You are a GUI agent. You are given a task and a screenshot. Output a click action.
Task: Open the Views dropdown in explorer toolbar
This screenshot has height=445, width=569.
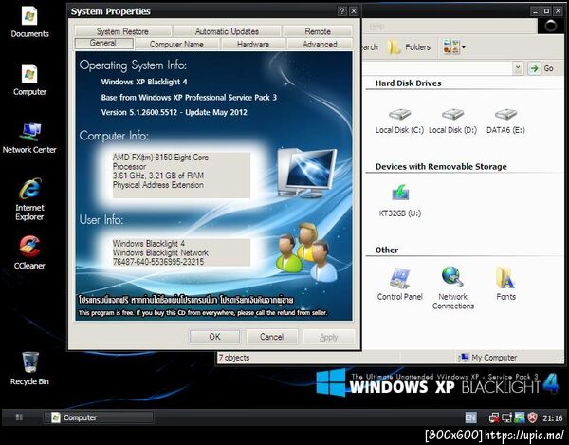pyautogui.click(x=454, y=47)
